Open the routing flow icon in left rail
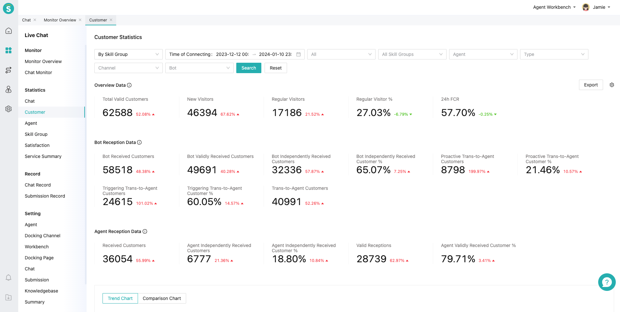Viewport: 620px width, 312px height. click(9, 70)
